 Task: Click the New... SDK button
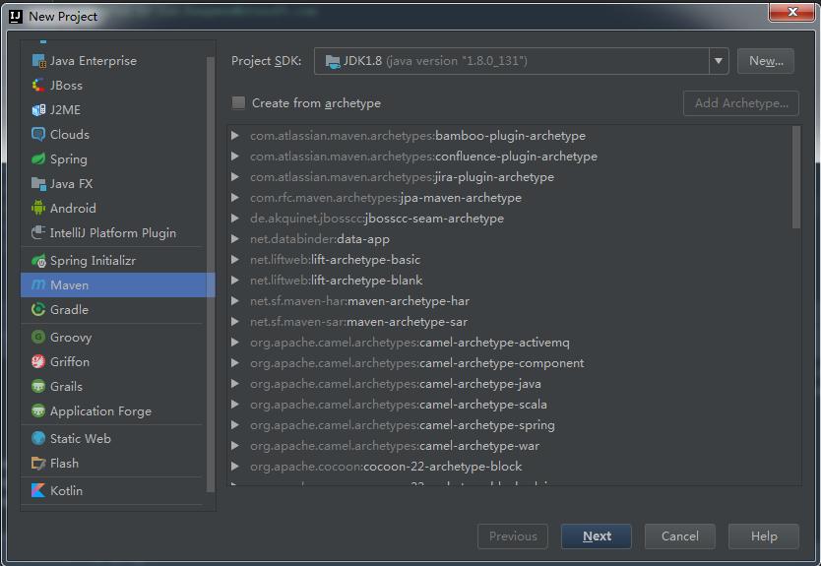tap(766, 61)
